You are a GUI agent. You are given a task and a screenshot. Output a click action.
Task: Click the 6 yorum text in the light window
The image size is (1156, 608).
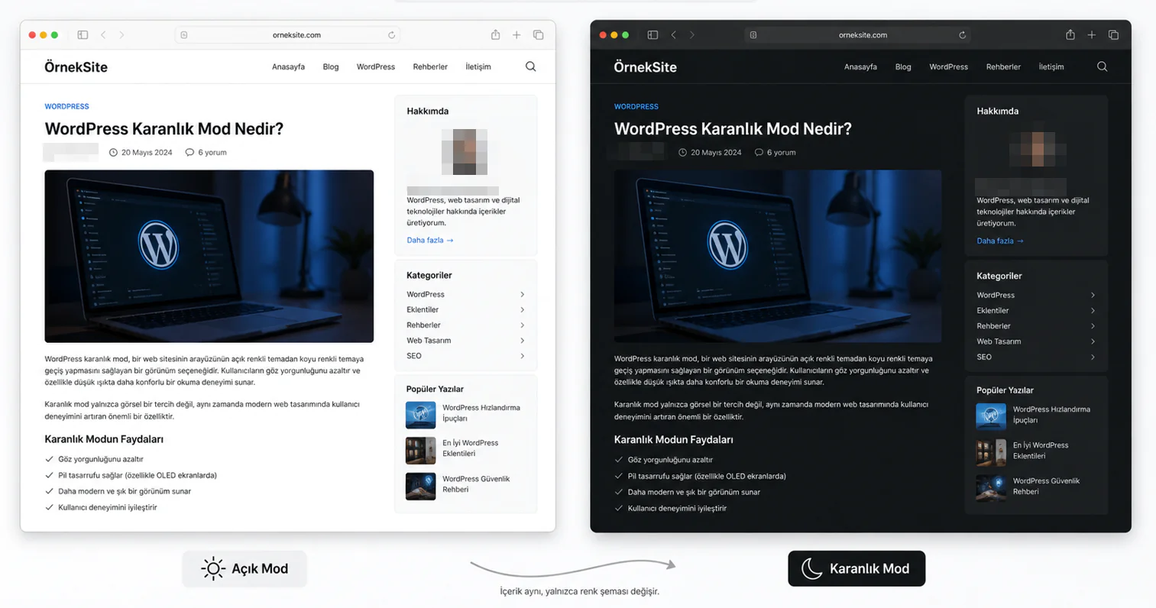tap(212, 152)
